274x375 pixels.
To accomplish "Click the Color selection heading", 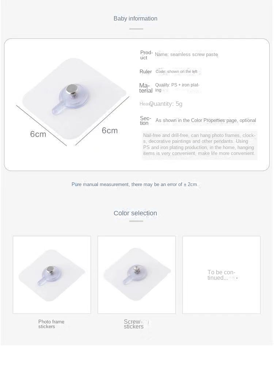I will [x=135, y=213].
